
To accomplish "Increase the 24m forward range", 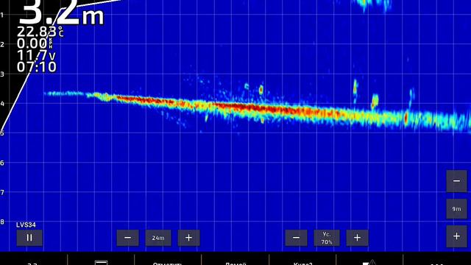I will point(188,238).
